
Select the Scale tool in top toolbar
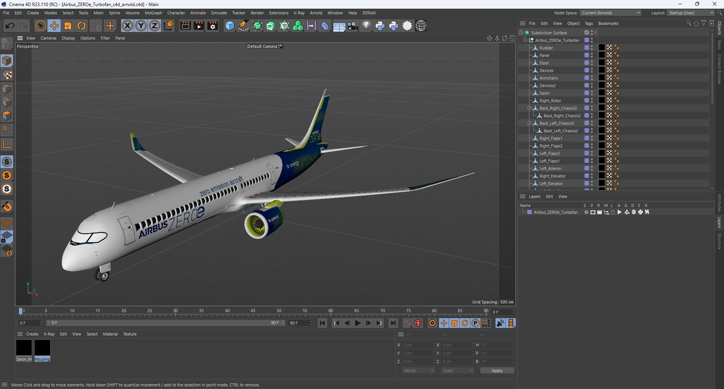[x=68, y=26]
